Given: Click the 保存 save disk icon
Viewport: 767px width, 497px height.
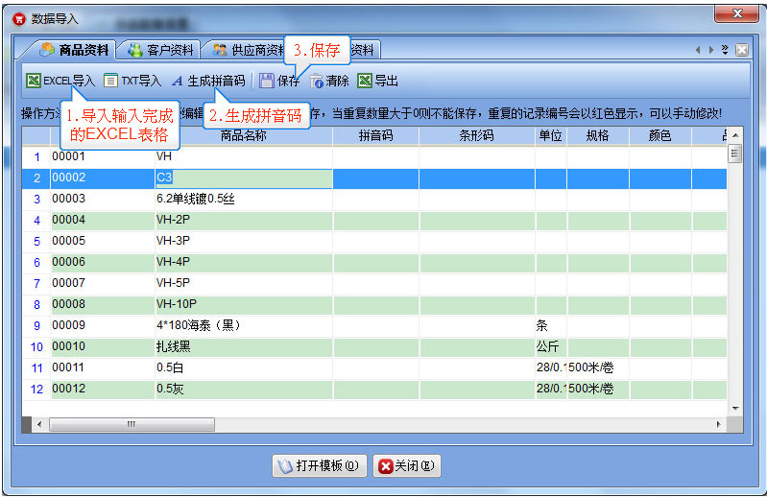Looking at the screenshot, I should (267, 82).
